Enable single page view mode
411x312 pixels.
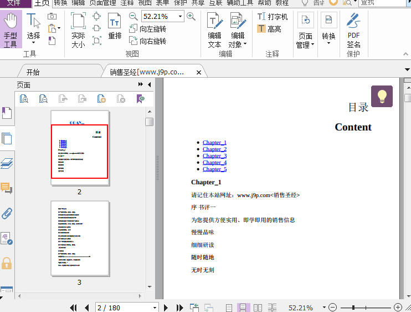pos(229,308)
